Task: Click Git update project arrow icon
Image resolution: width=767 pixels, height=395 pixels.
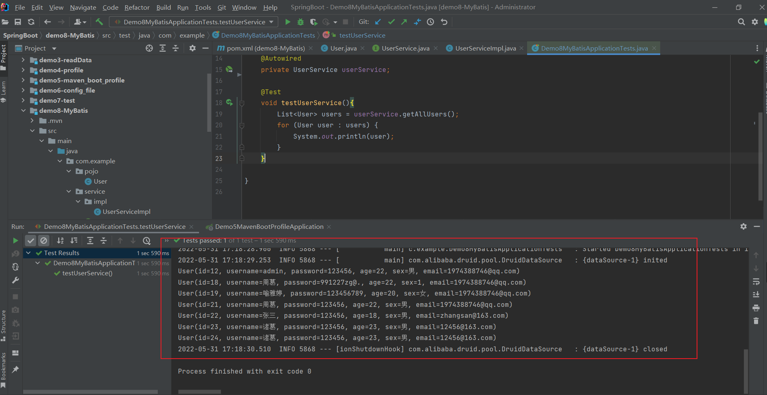Action: pyautogui.click(x=378, y=22)
